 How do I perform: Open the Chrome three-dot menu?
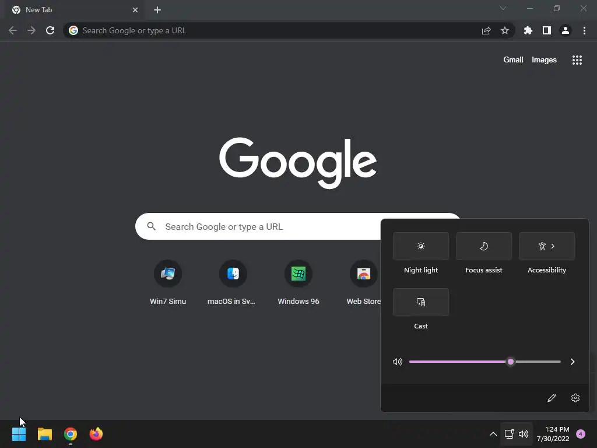[584, 30]
